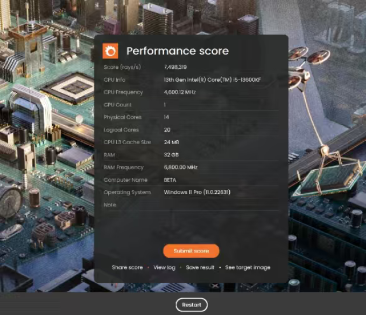
Task: Click the Operating System label
Action: coord(127,192)
